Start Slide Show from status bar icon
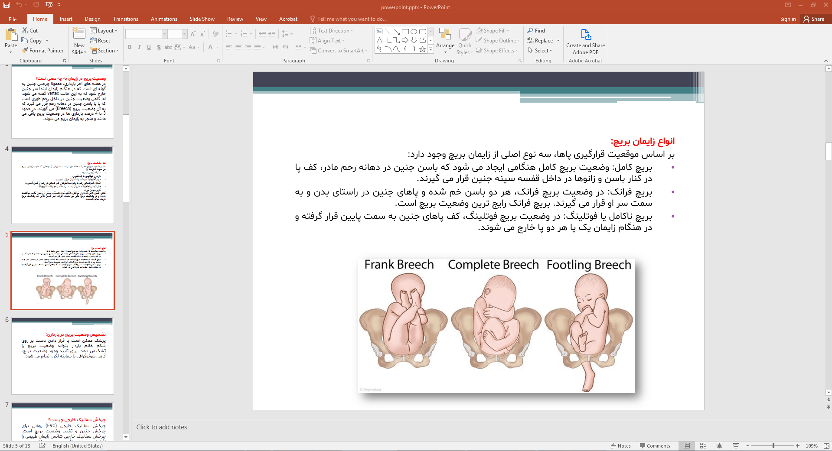Image resolution: width=832 pixels, height=451 pixels. 736,446
